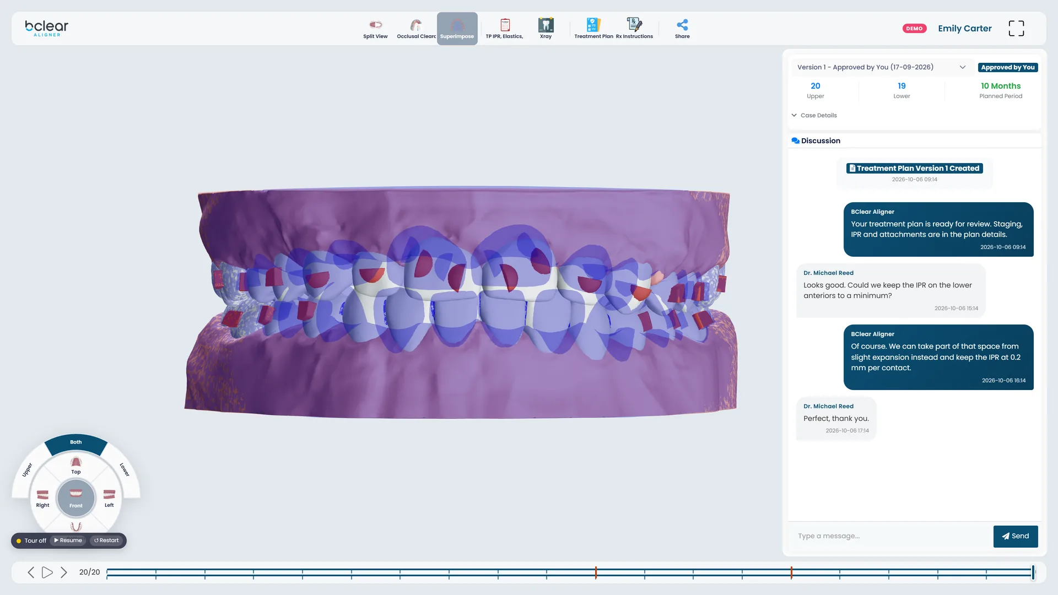Viewport: 1058px width, 595px height.
Task: Select bottom arch view in wheel
Action: click(x=76, y=527)
